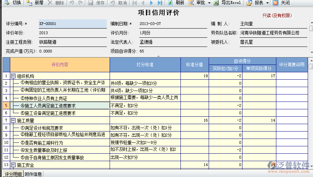Collapse the 施工质量 tree node
Image resolution: width=313 pixels, height=177 pixels.
pos(13,121)
